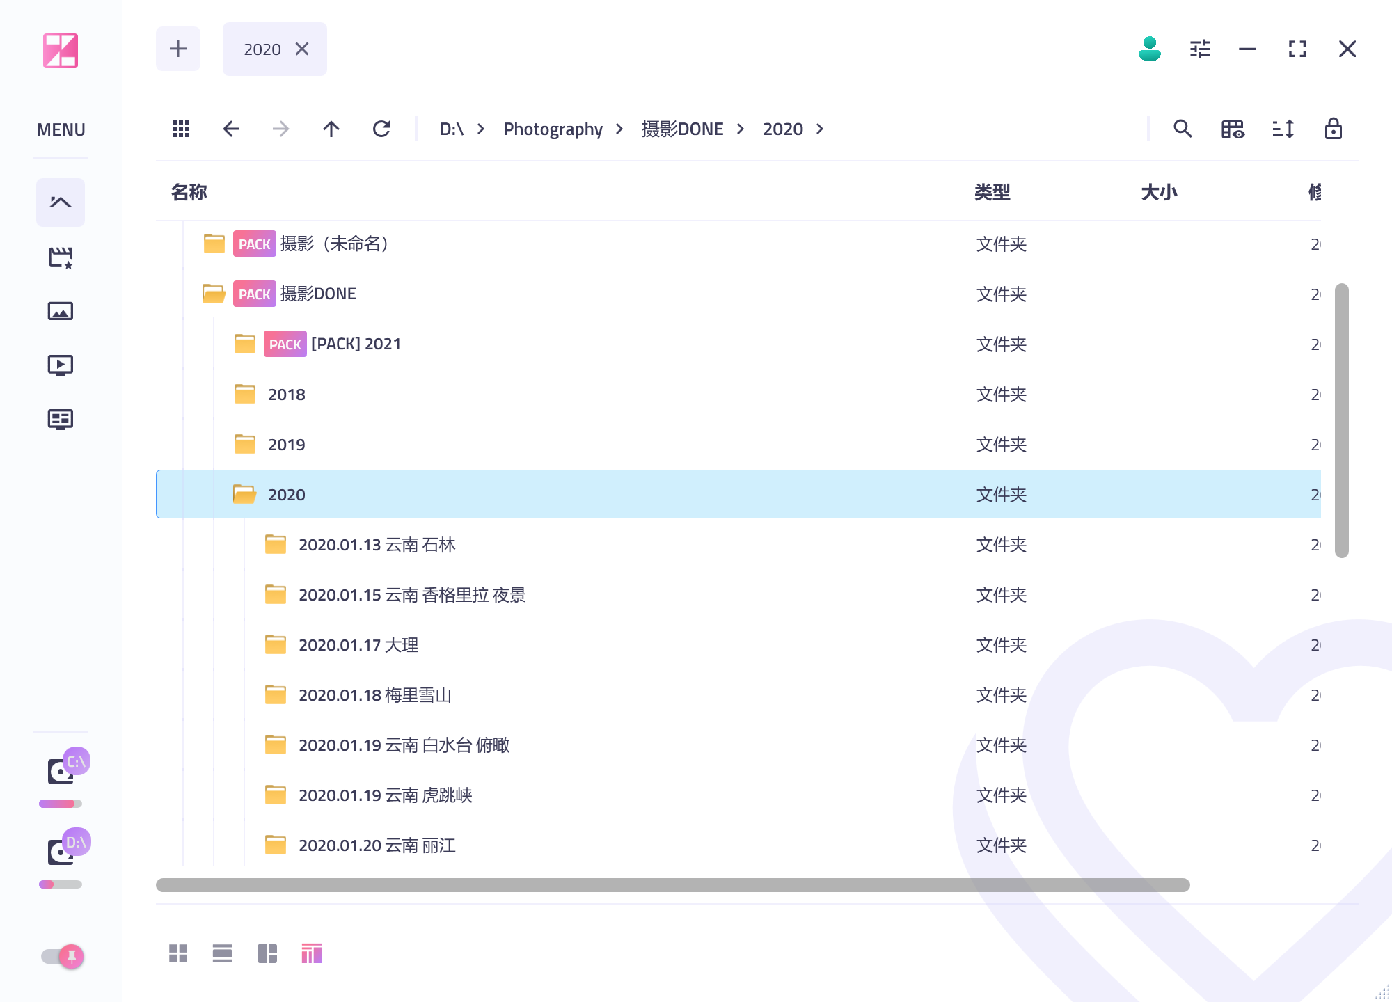Switch to the large tiles view mode
The width and height of the screenshot is (1392, 1002).
(x=178, y=953)
